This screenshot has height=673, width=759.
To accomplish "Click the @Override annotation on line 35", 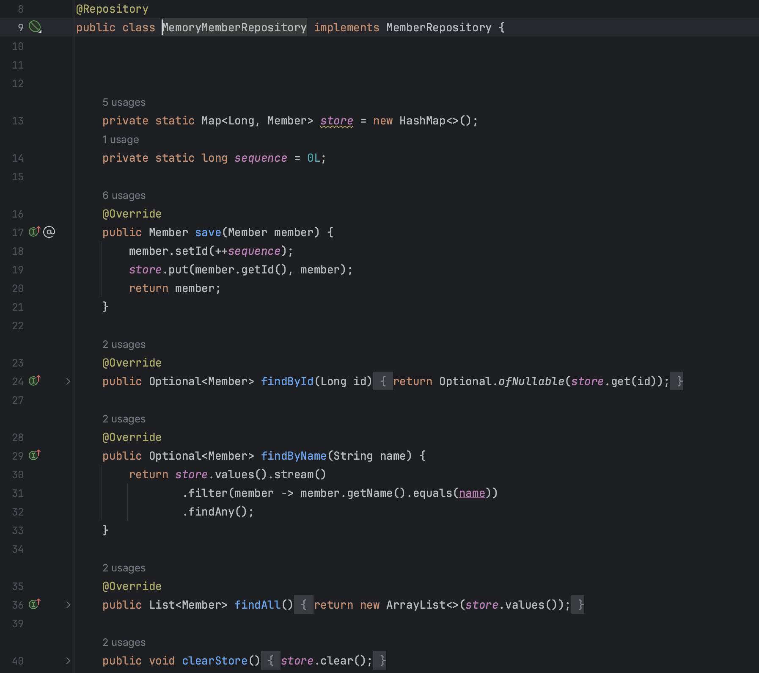I will (x=132, y=587).
